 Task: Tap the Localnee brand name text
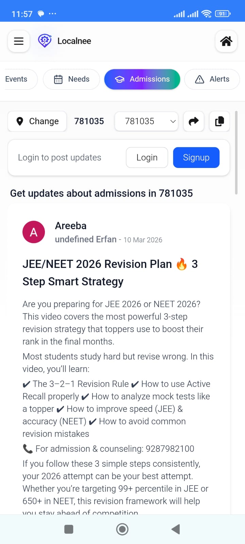tap(74, 41)
